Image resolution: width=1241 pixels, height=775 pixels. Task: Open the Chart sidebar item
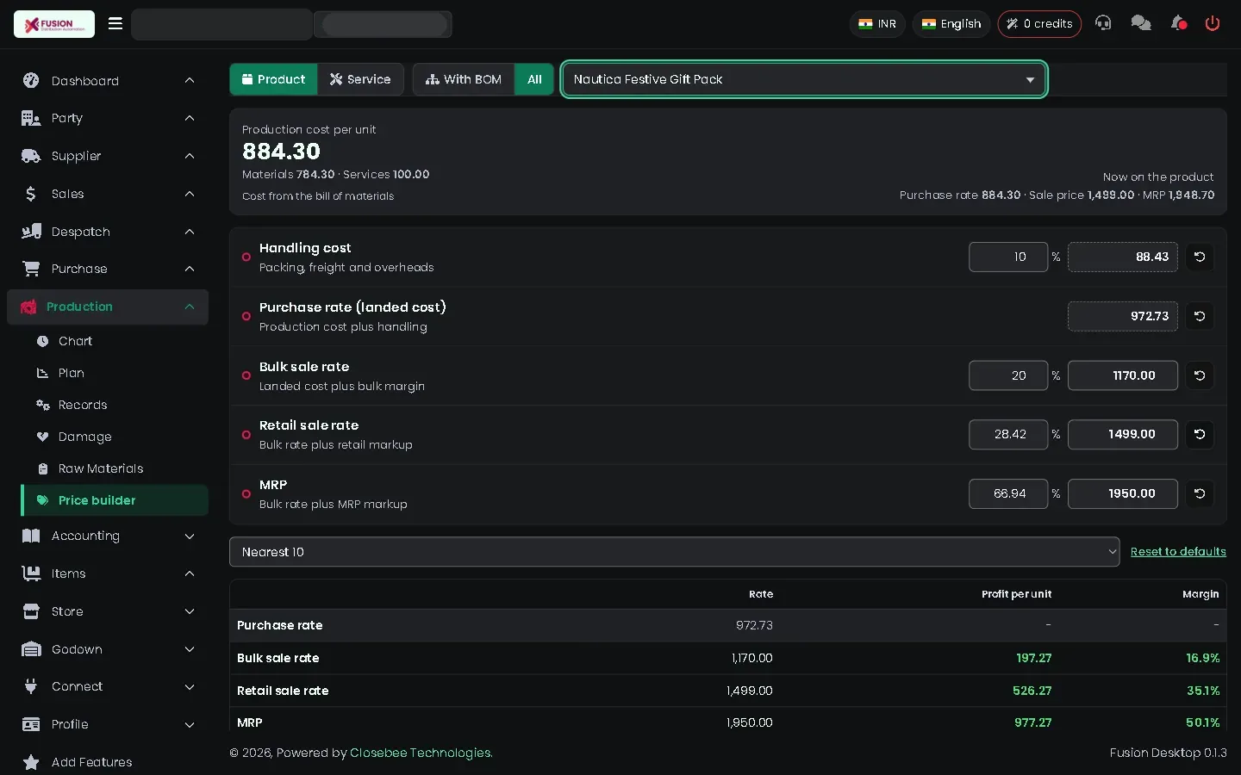click(114, 341)
